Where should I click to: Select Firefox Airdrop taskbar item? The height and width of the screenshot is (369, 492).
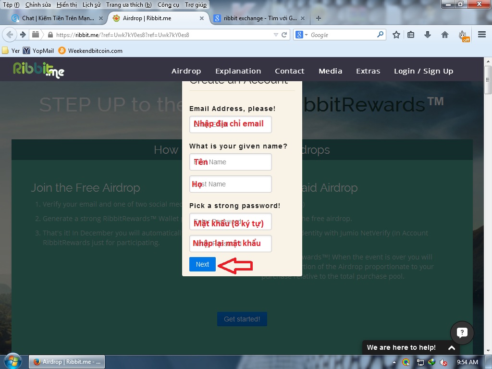[x=67, y=362]
